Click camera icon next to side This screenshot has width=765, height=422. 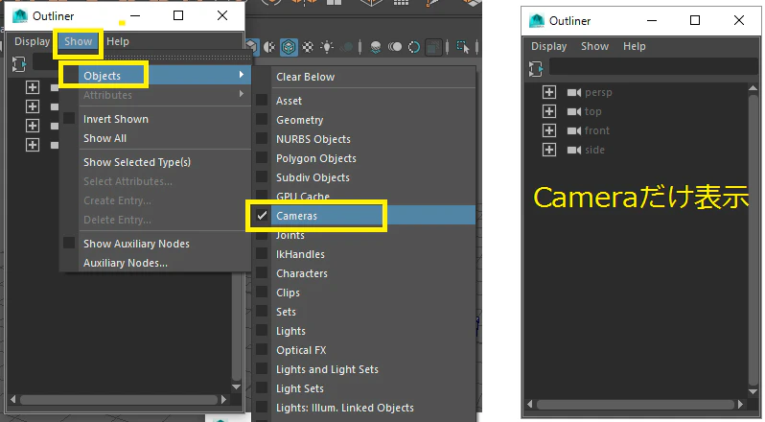574,150
